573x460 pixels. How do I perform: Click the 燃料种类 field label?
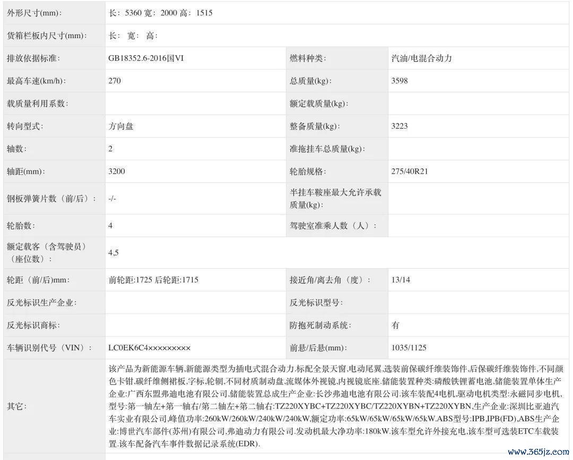click(x=307, y=58)
